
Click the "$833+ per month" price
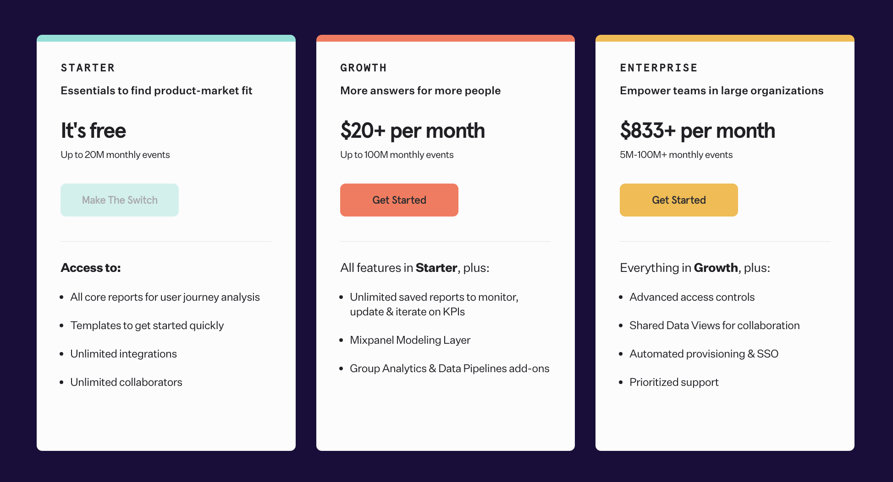point(697,130)
